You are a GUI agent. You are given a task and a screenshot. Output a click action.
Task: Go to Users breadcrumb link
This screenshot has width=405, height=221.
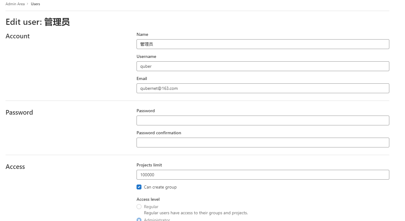click(35, 4)
